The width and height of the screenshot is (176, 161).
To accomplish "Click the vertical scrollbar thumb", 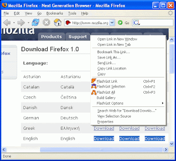I will point(172,59).
